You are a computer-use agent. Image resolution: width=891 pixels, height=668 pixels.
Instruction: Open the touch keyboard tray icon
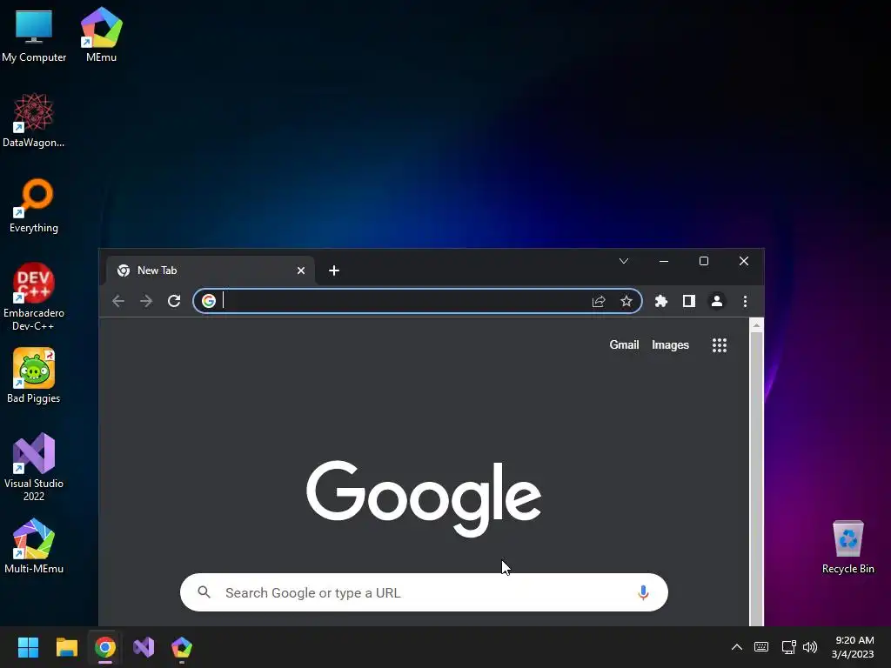pos(761,647)
